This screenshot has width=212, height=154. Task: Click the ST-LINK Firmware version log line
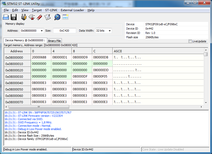[33, 116]
